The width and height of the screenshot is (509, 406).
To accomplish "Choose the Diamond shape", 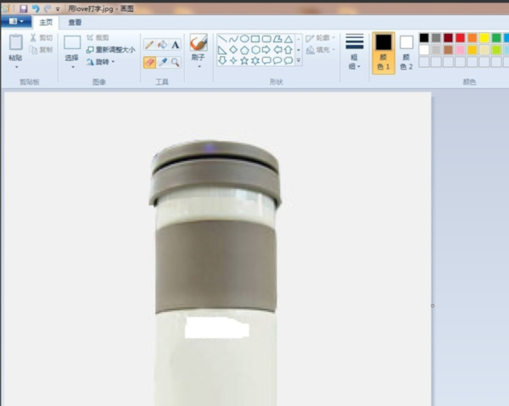I will point(233,50).
